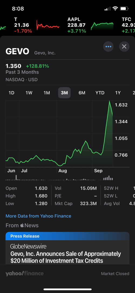Screen dimensions: 135x293
Task: Tap the 0.766 price axis label
Action: pos(121,155)
